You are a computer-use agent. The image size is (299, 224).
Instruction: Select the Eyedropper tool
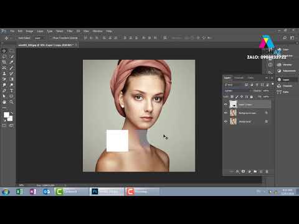click(12, 62)
